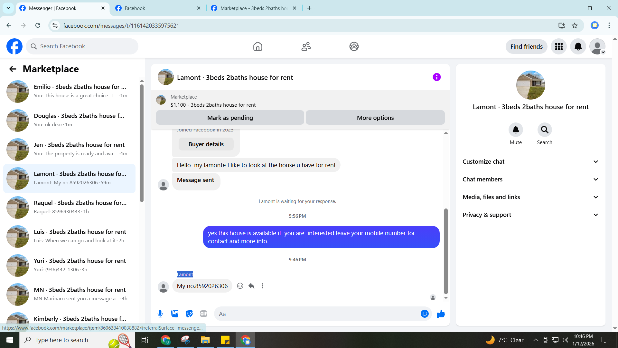Send a thumbs-up like
The width and height of the screenshot is (618, 348).
click(x=441, y=314)
